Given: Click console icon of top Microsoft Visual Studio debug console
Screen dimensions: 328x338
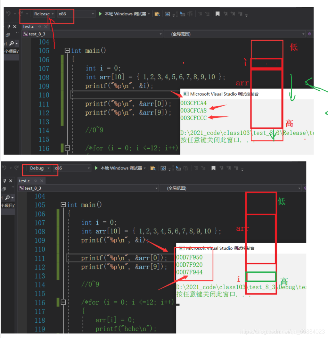Looking at the screenshot, I should point(186,94).
